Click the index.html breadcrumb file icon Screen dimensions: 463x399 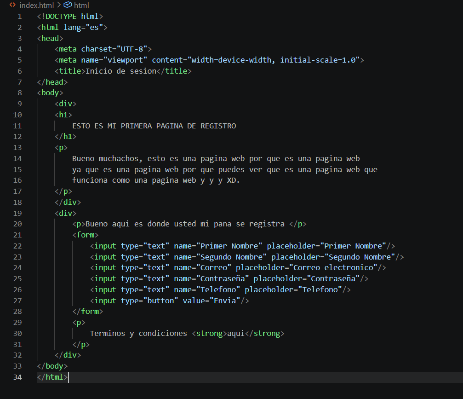coord(12,5)
